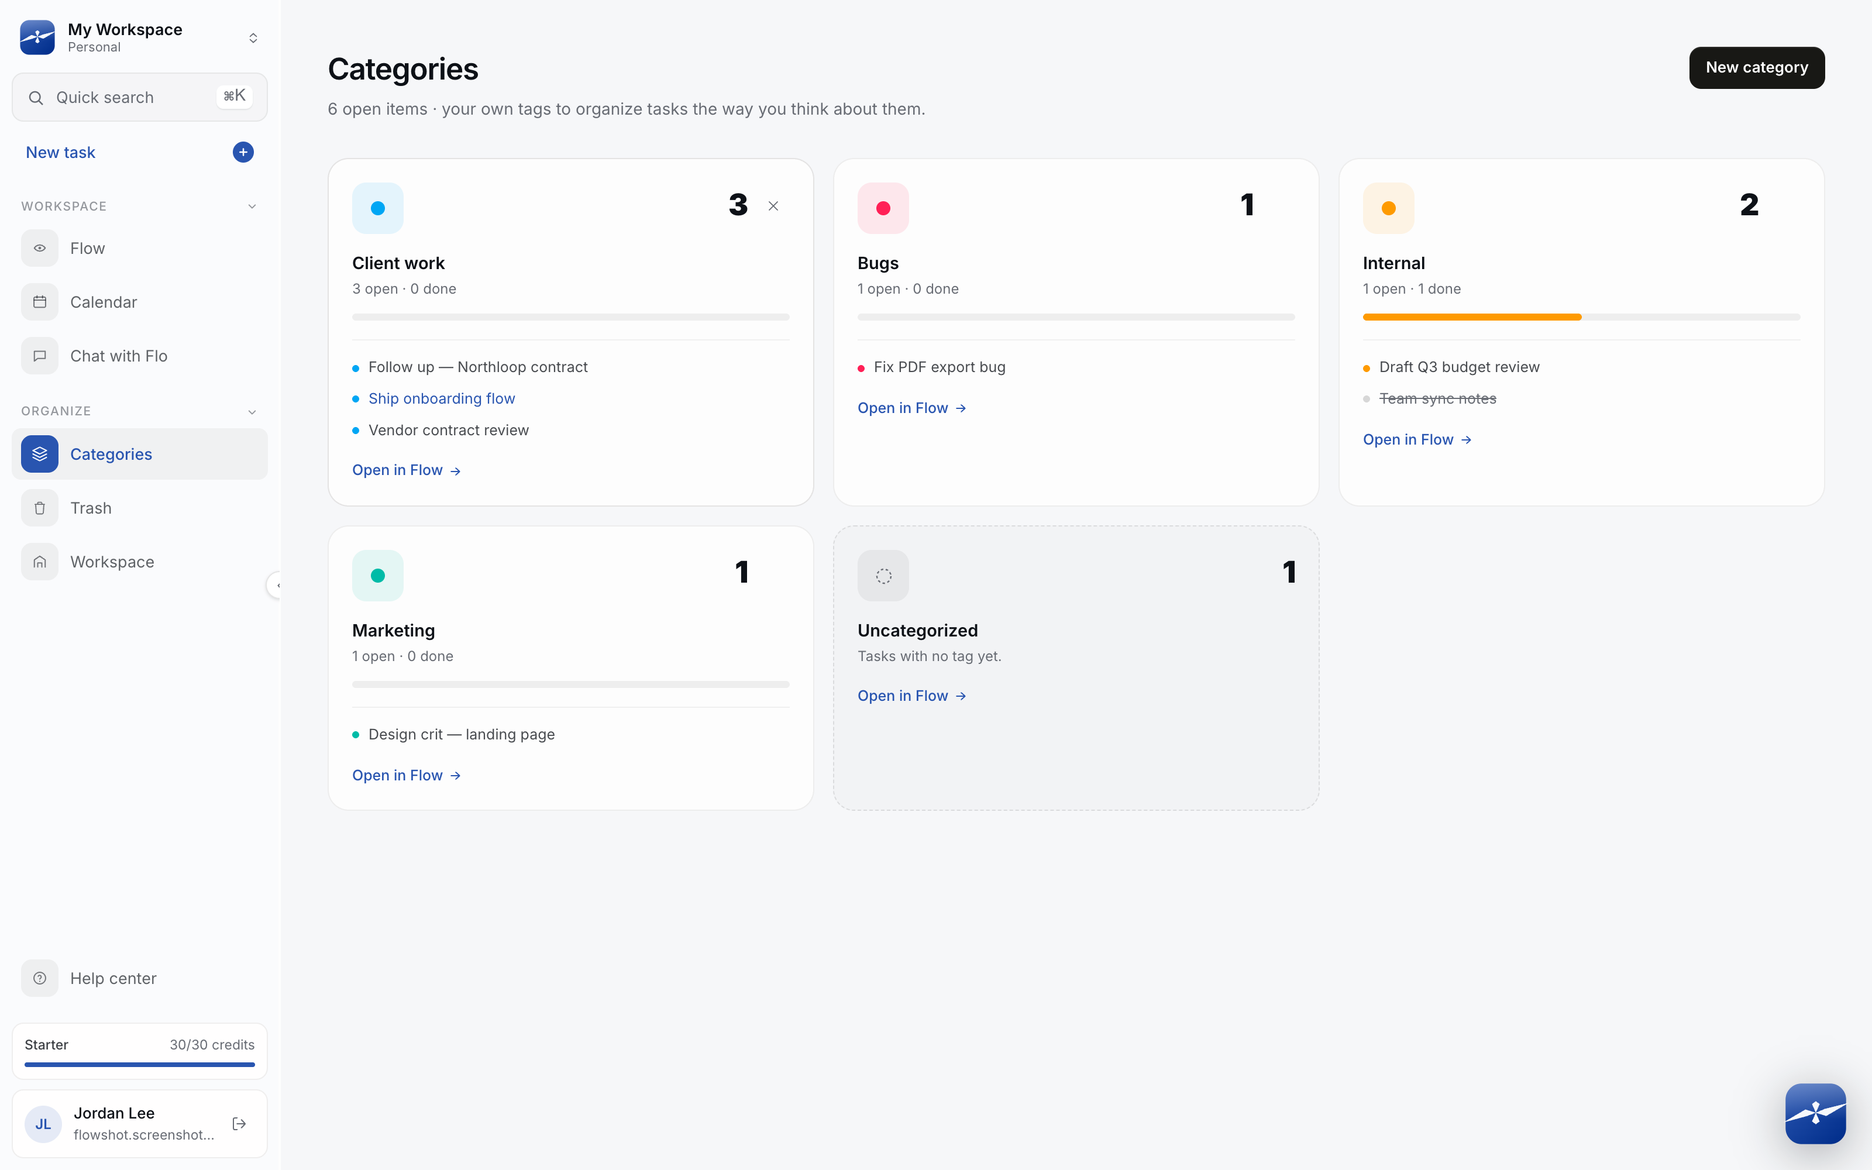Screen dimensions: 1872x1170
Task: Open Help center
Action: pyautogui.click(x=140, y=978)
